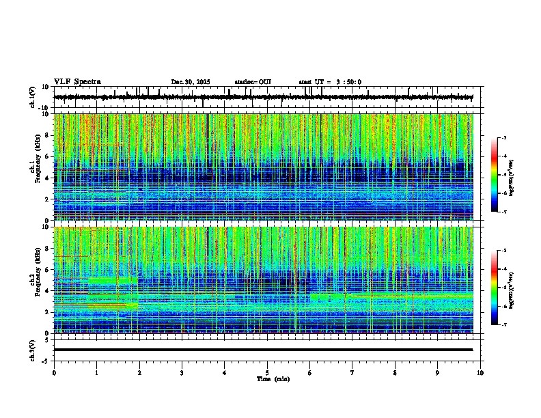Click time-axis tick label 3

[182, 373]
